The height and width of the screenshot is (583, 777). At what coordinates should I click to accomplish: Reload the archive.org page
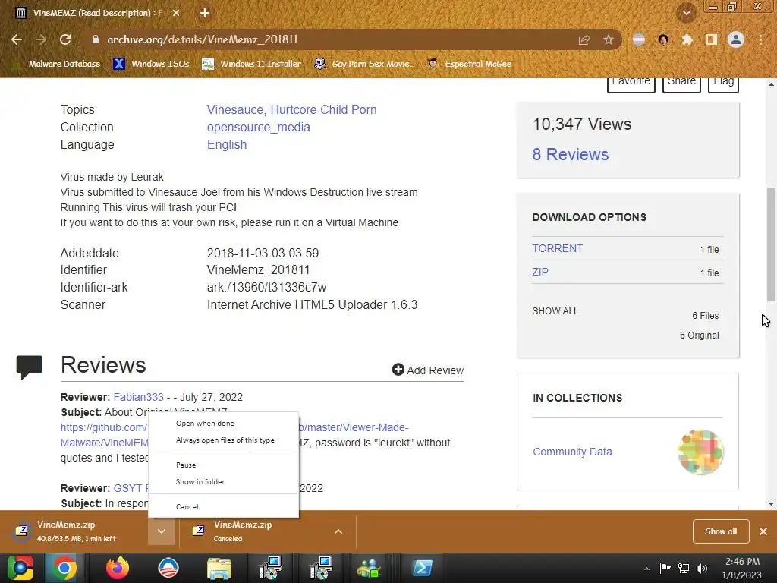coord(65,39)
